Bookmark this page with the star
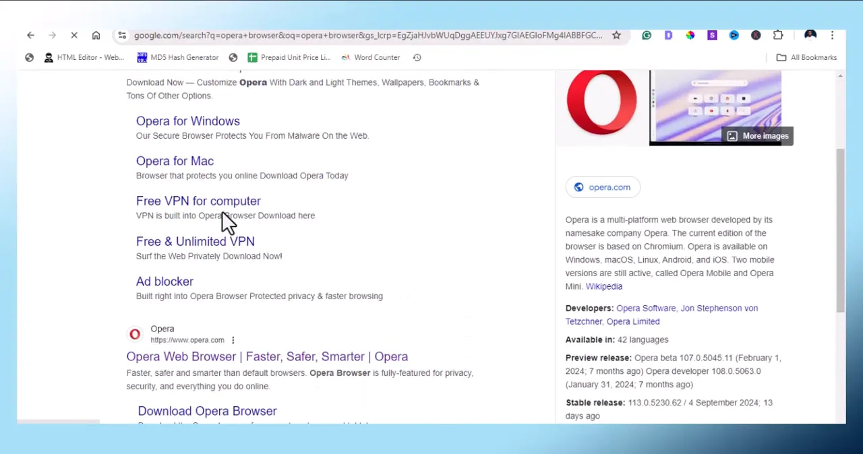 pyautogui.click(x=616, y=35)
